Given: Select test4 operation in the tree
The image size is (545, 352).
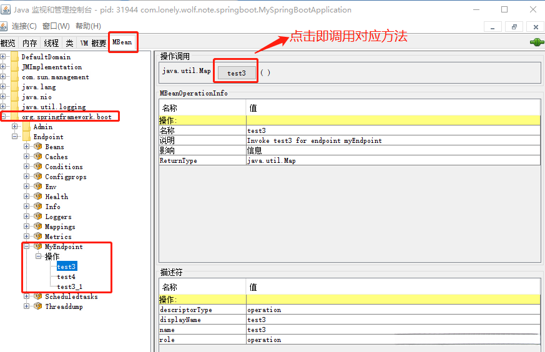Looking at the screenshot, I should pyautogui.click(x=66, y=276).
